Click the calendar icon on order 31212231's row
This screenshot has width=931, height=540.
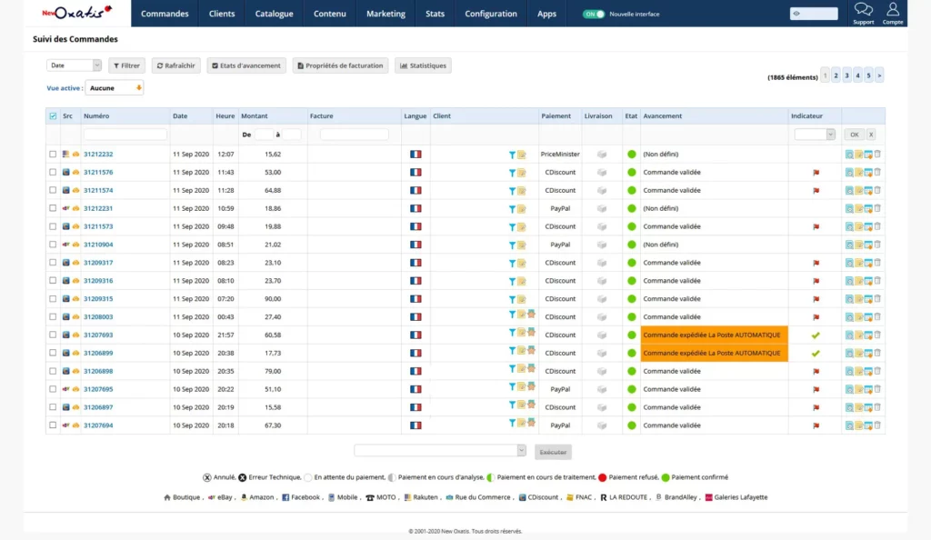(x=868, y=209)
